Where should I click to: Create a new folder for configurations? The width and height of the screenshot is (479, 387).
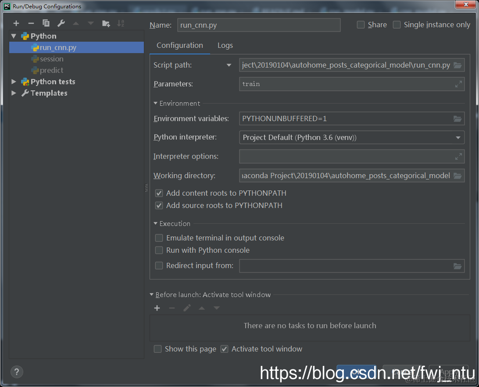106,23
